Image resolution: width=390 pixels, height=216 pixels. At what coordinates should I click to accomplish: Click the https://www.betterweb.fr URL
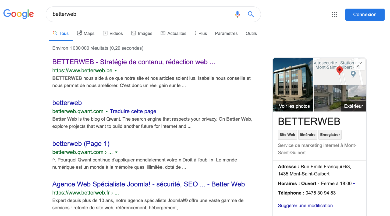click(86, 193)
